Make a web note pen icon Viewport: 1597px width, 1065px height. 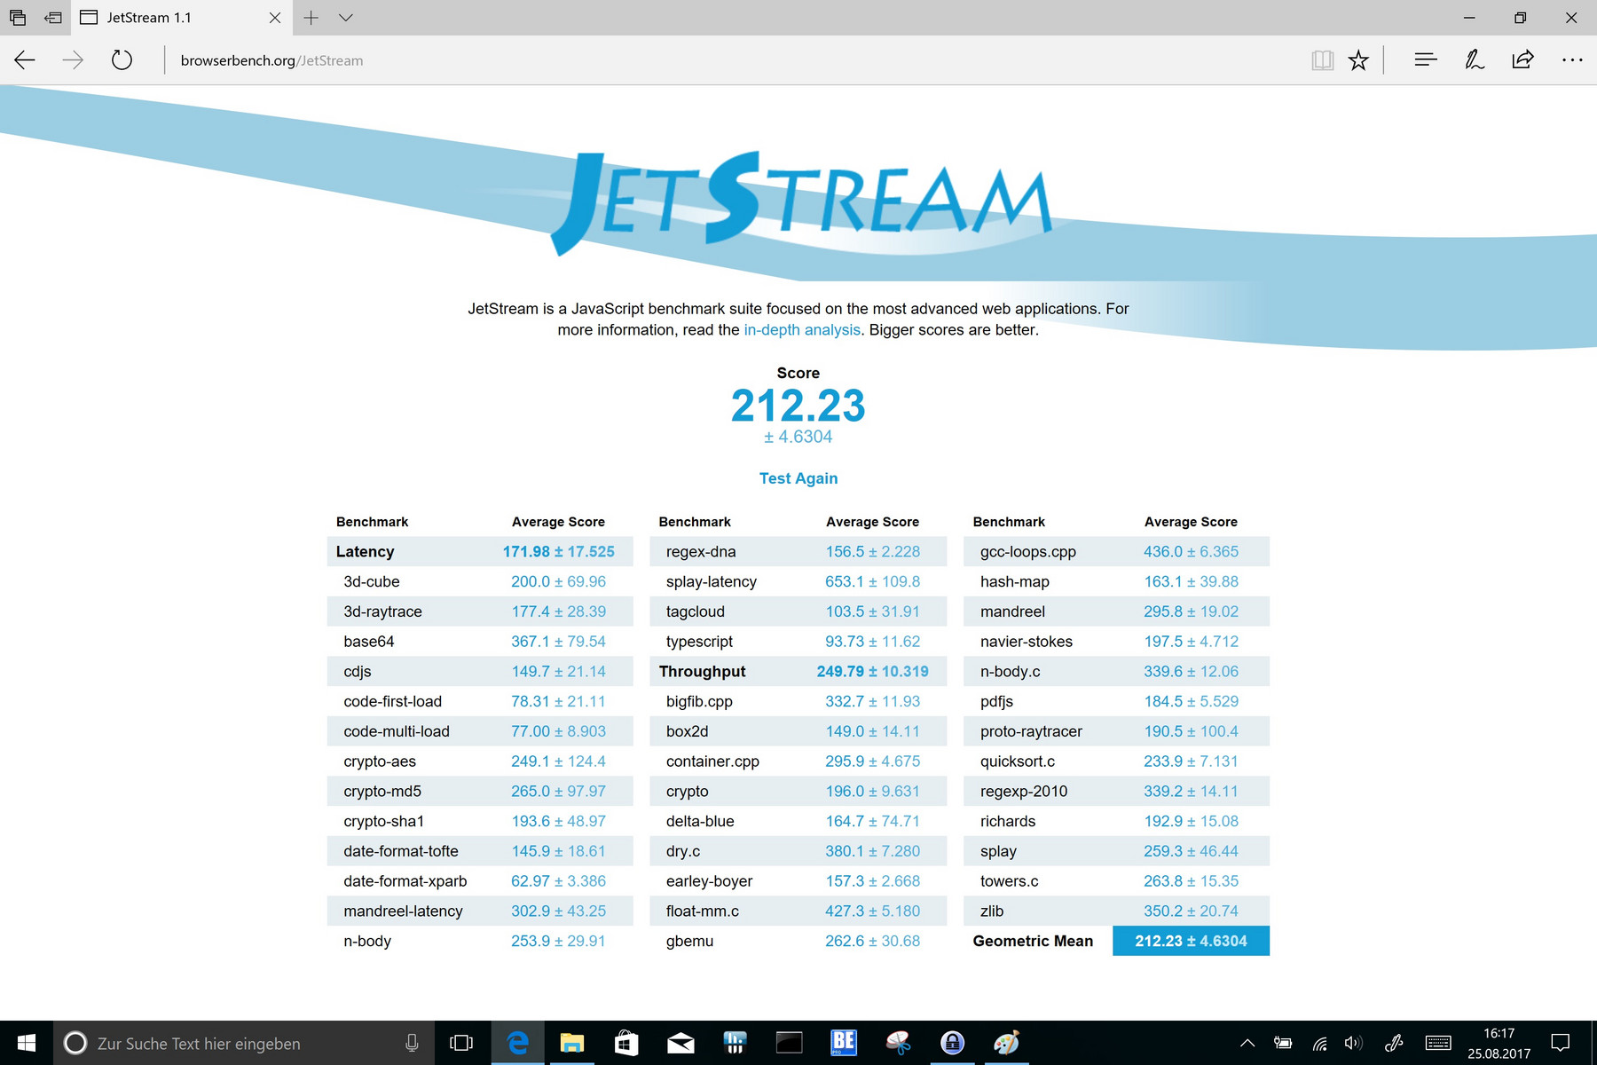pos(1475,60)
